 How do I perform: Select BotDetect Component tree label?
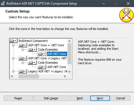[33, 41]
